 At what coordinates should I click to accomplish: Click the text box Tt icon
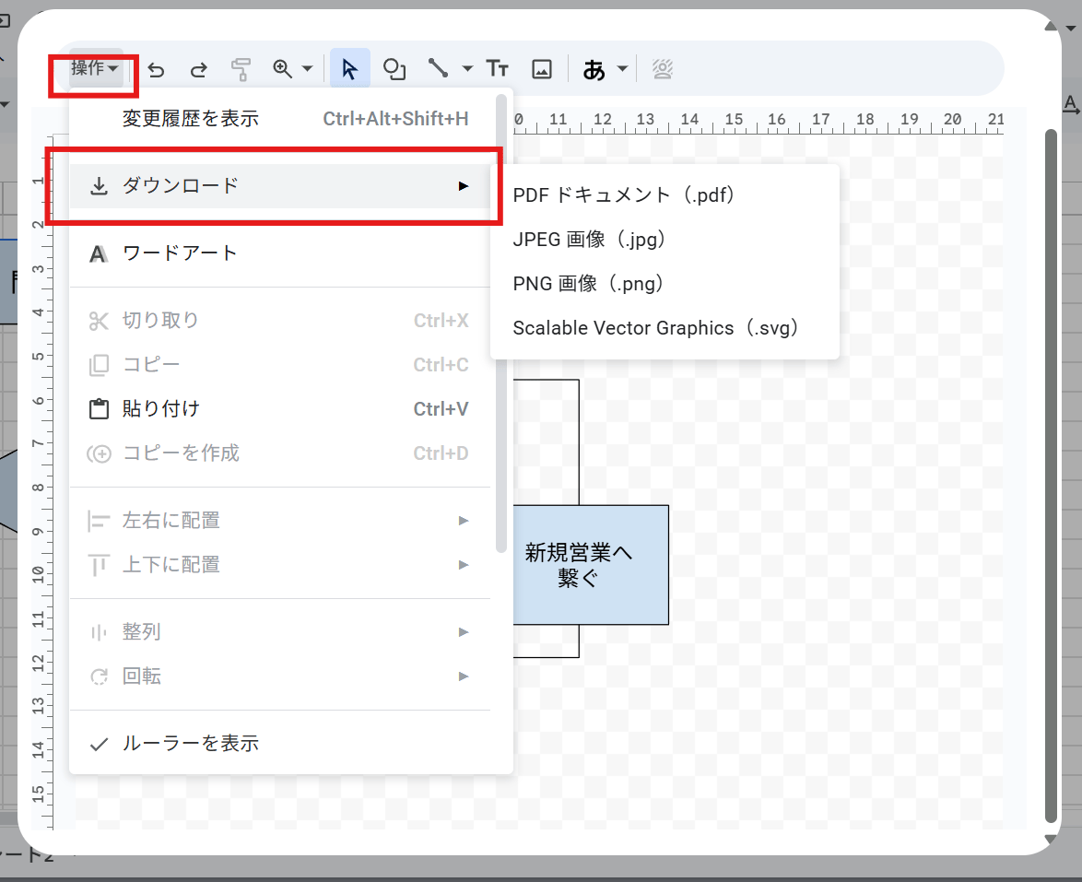click(497, 68)
